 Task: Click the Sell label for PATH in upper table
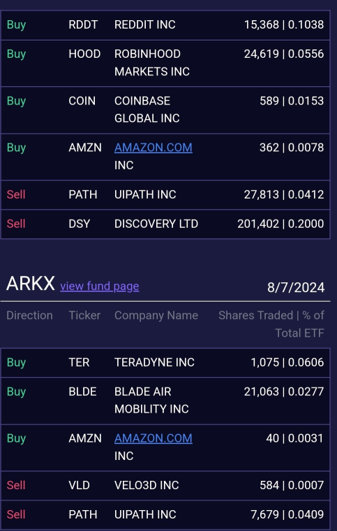coord(16,194)
